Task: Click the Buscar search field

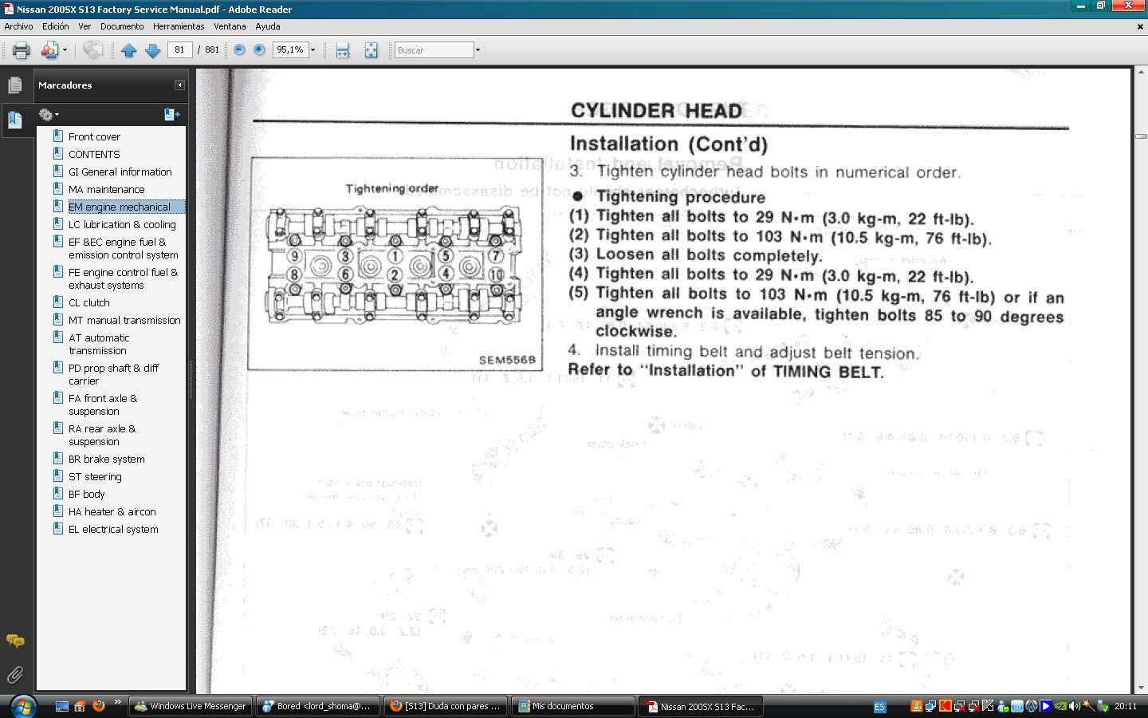Action: click(434, 50)
